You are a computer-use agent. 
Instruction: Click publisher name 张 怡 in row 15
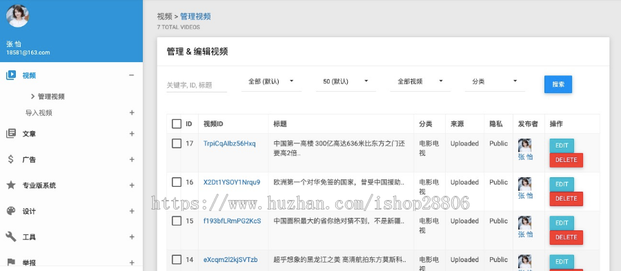[526, 234]
